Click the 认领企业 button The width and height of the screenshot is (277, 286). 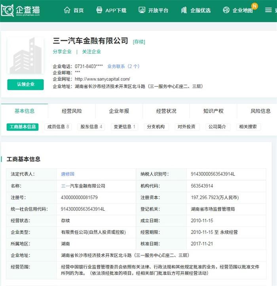[25, 84]
